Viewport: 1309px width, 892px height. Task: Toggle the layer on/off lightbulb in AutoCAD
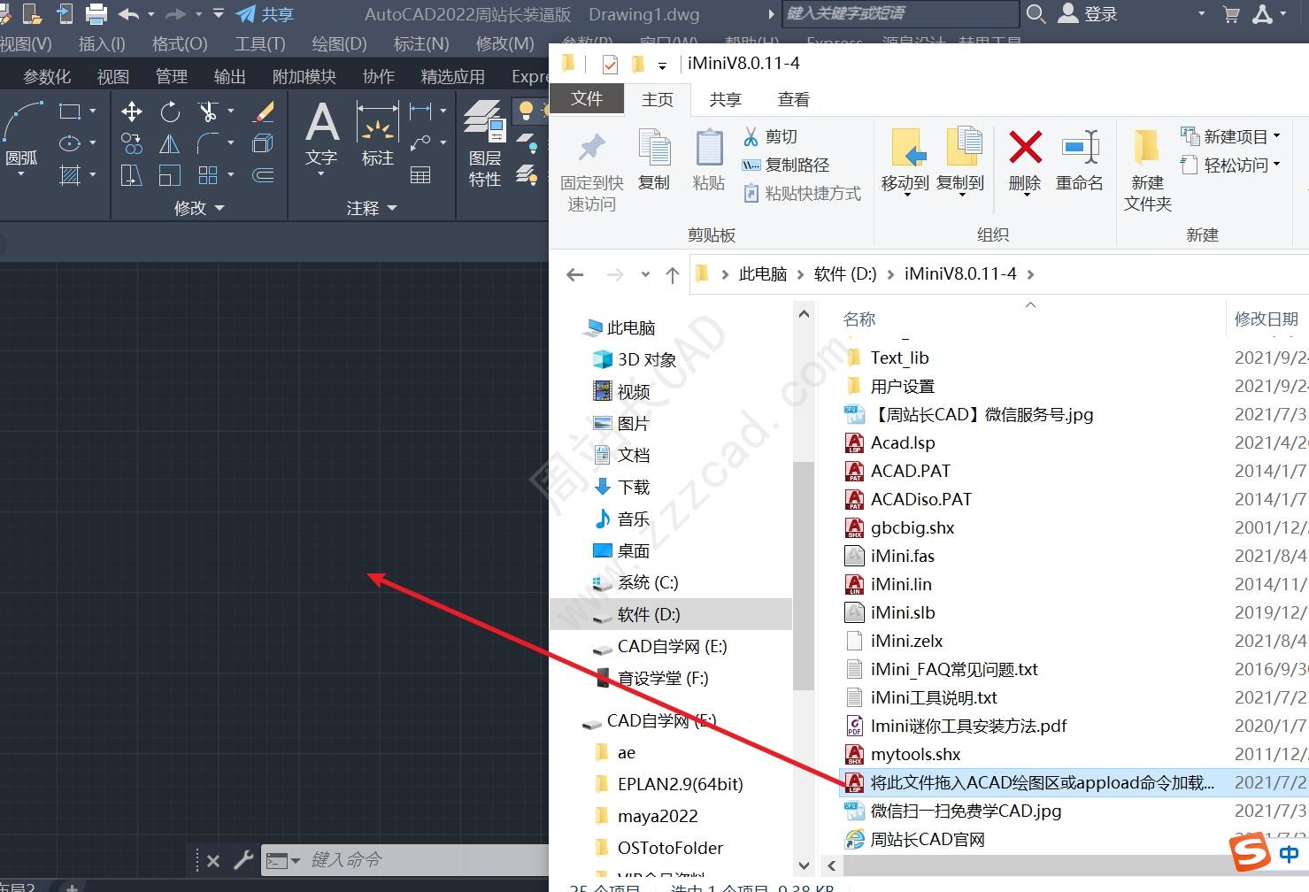[526, 111]
